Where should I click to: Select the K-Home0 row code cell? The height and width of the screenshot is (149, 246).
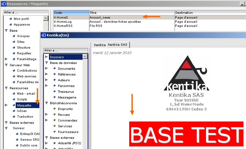tap(71, 17)
